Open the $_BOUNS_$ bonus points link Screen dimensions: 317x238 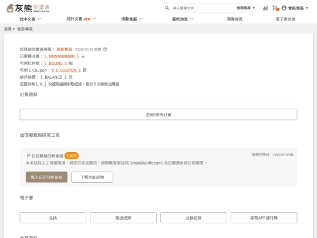(56, 63)
